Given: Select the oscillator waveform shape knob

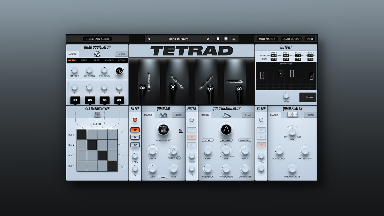Looking at the screenshot, I should [119, 71].
